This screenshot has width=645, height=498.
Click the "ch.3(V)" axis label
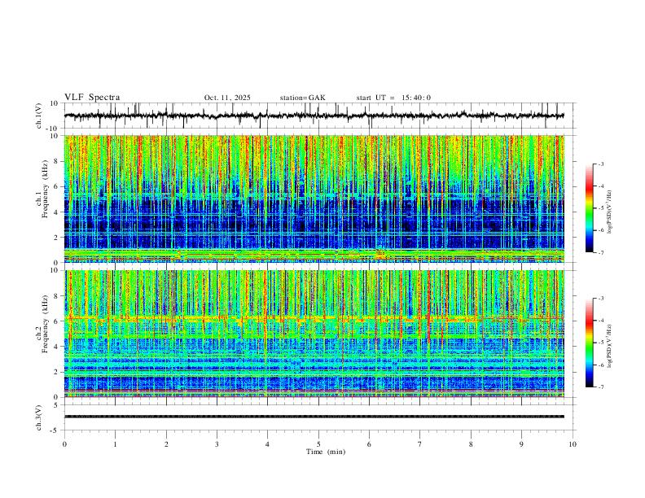tap(39, 417)
